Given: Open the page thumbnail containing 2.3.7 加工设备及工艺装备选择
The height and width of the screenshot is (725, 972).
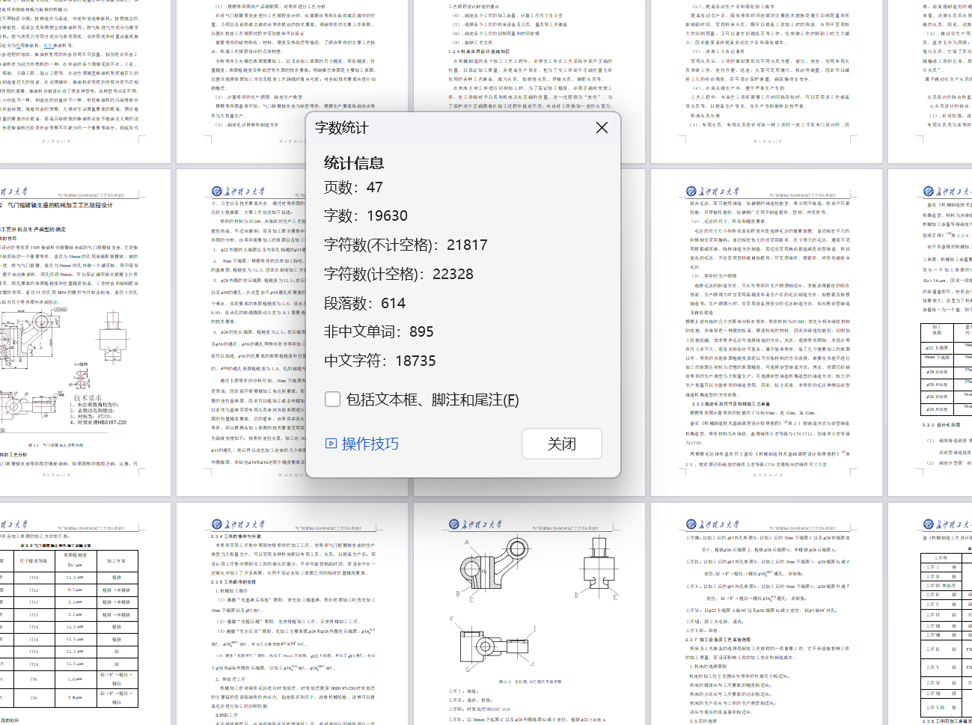Looking at the screenshot, I should 766,614.
